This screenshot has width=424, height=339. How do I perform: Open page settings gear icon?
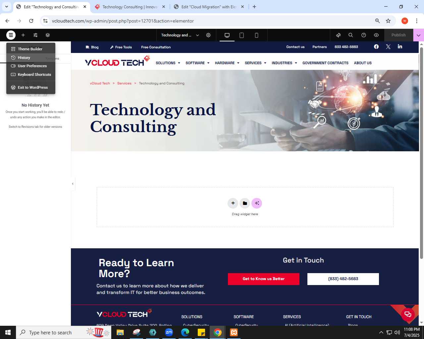(208, 35)
